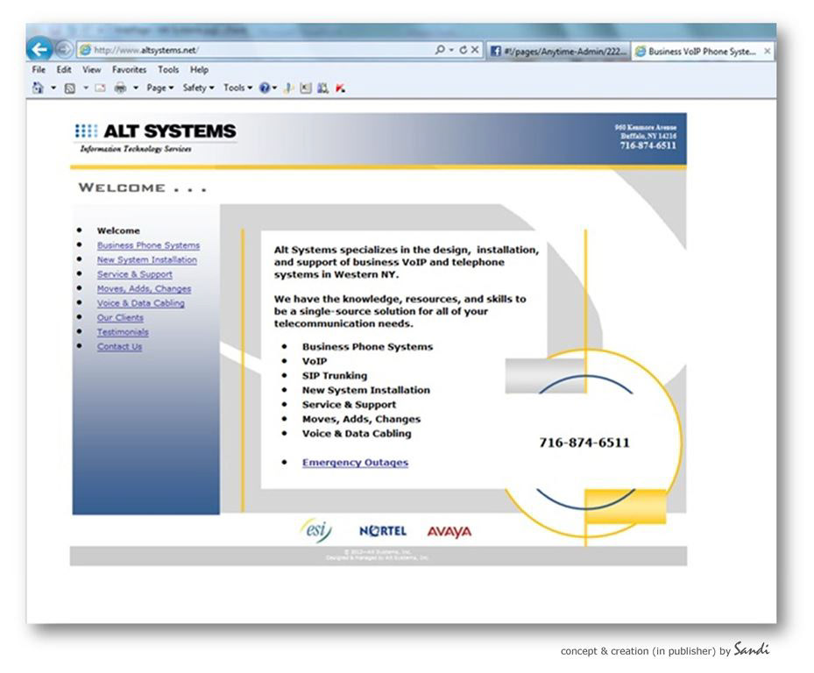814x673 pixels.
Task: Click the Read mail icon
Action: pyautogui.click(x=100, y=89)
